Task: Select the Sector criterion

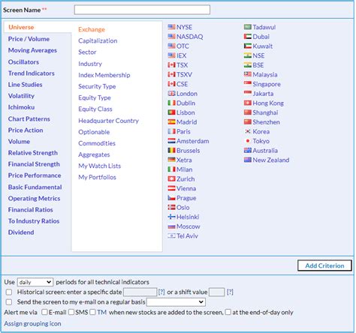Action: [87, 52]
